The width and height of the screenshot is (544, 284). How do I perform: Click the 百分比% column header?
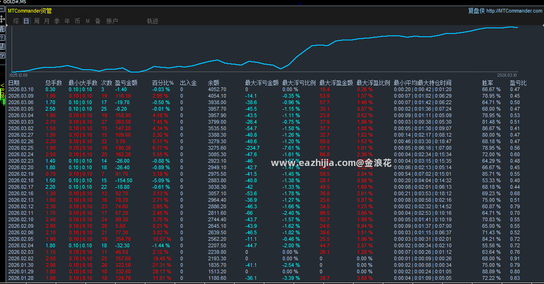coord(163,83)
